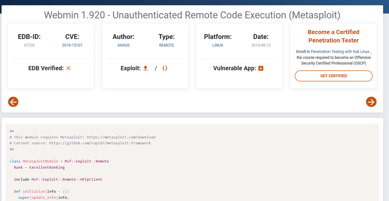Viewport: 389px width, 201px height.
Task: Open Penetration Testing with Kali Linux link
Action: 340,52
